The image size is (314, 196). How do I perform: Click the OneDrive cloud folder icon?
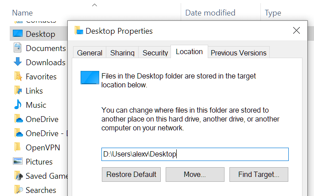coord(18,119)
